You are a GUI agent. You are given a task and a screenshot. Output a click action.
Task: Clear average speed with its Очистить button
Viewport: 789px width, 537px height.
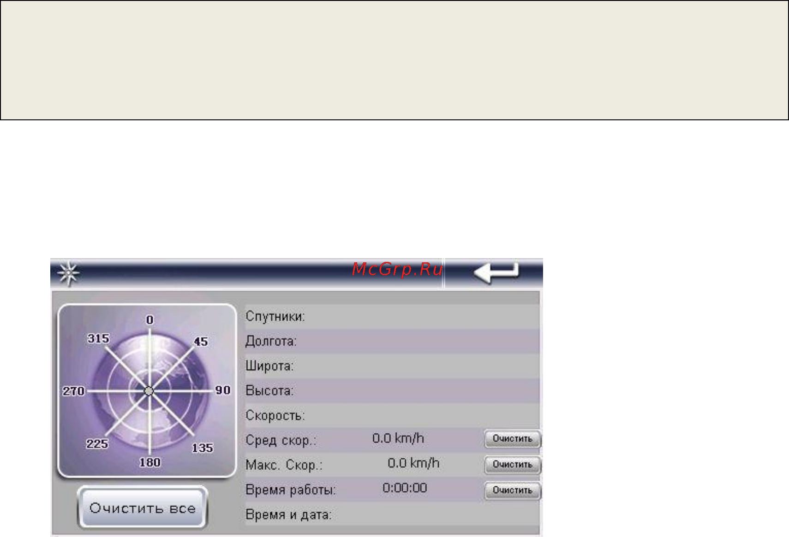[512, 439]
